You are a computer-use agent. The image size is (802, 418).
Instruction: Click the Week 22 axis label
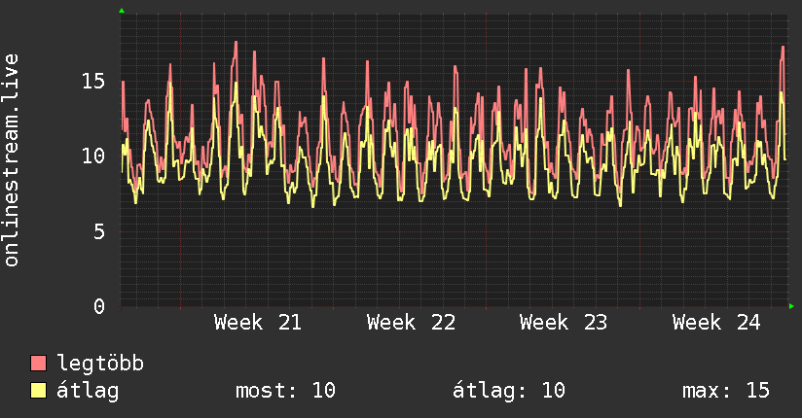point(411,323)
